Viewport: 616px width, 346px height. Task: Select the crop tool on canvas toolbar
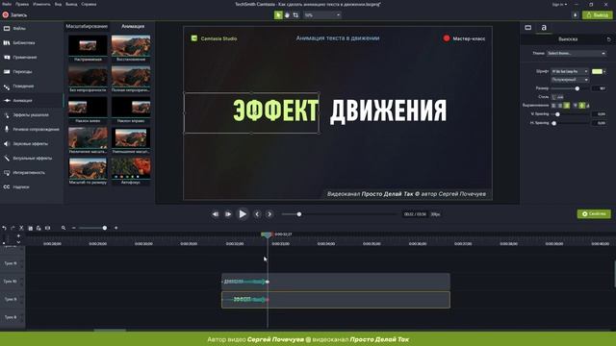295,15
